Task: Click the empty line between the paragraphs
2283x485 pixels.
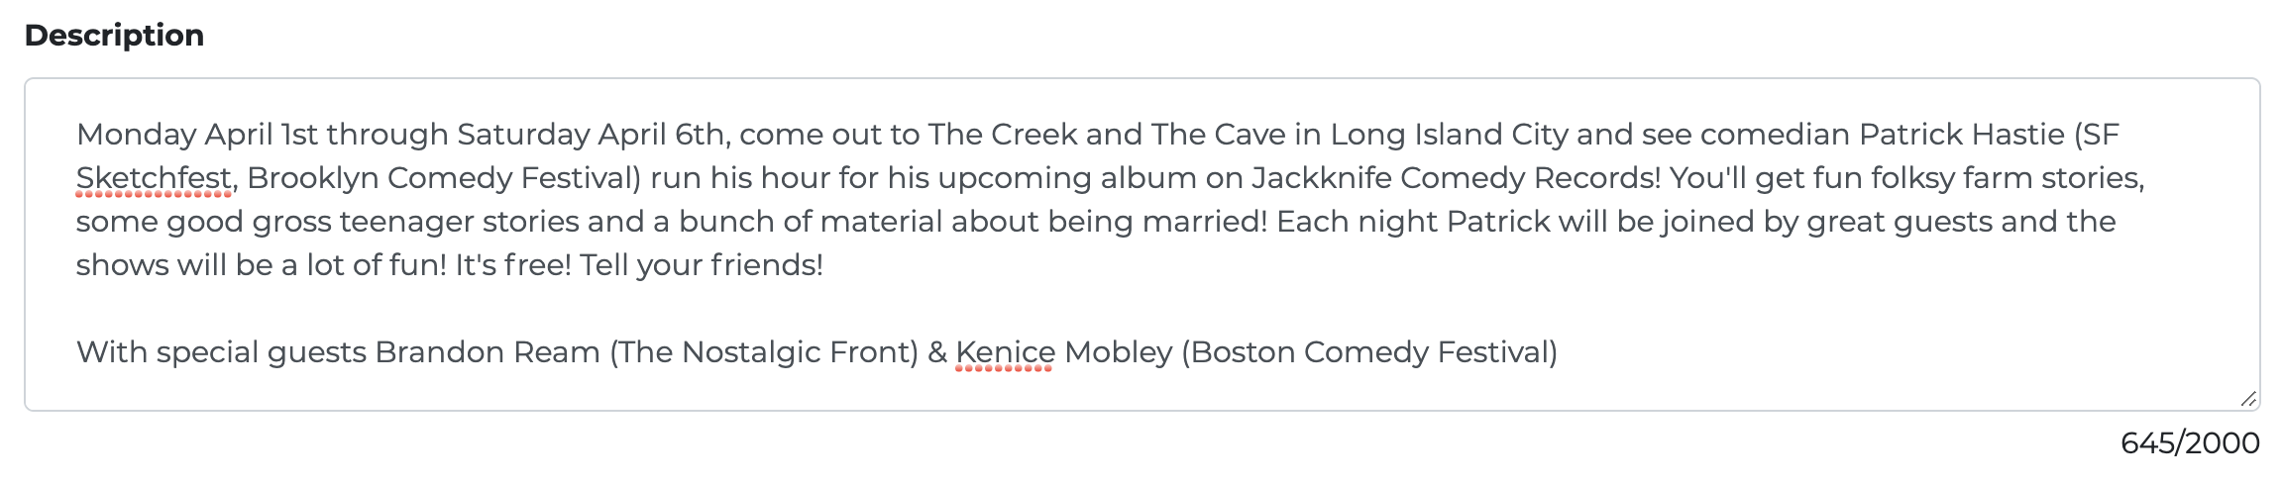Action: pyautogui.click(x=1141, y=309)
